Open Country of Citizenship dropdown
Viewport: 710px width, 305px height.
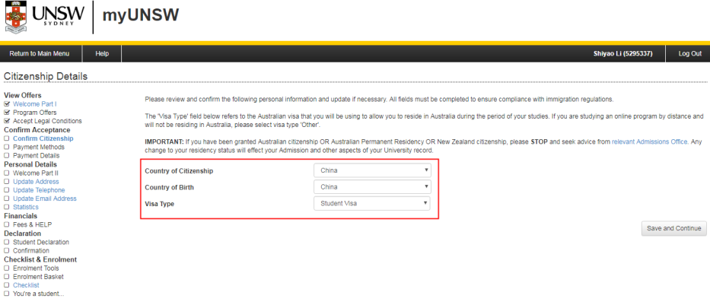372,170
